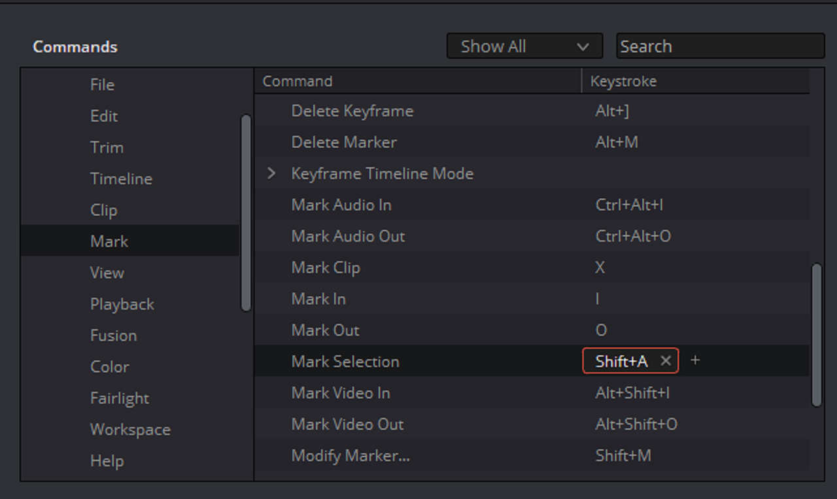This screenshot has height=499, width=837.
Task: Click the command list scrollbar
Action: tap(816, 335)
